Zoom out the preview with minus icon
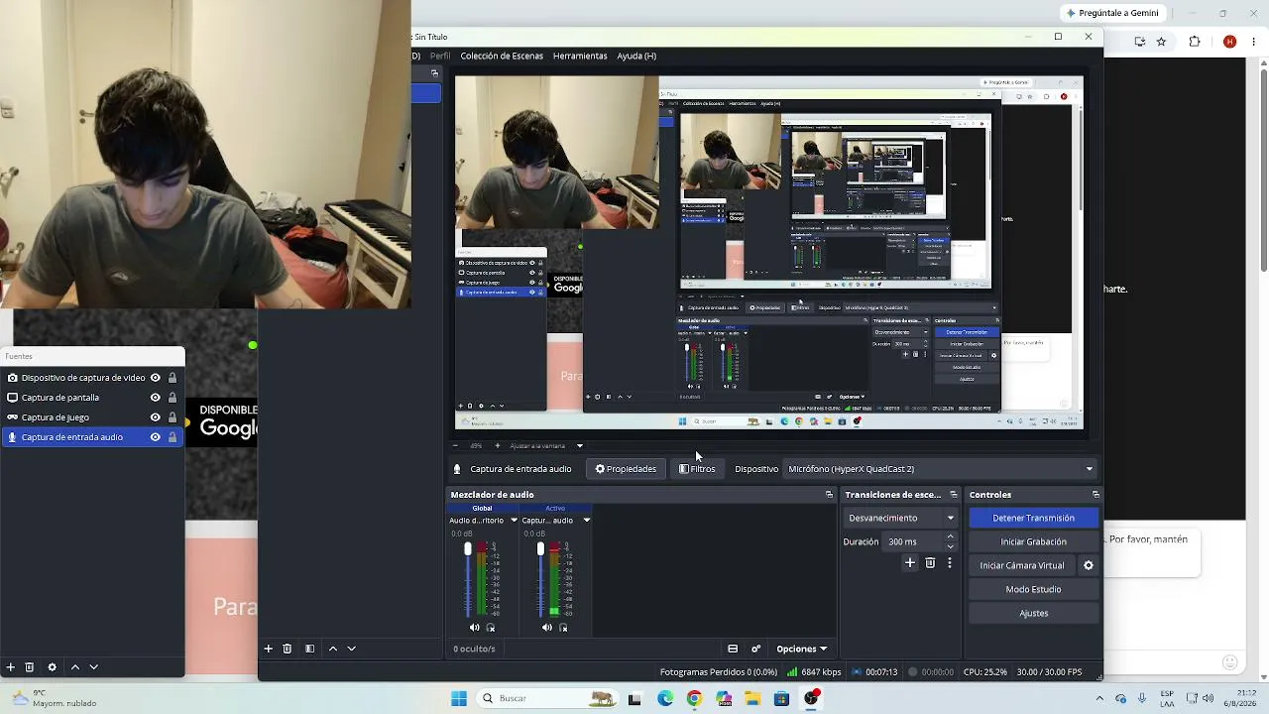 click(x=456, y=446)
